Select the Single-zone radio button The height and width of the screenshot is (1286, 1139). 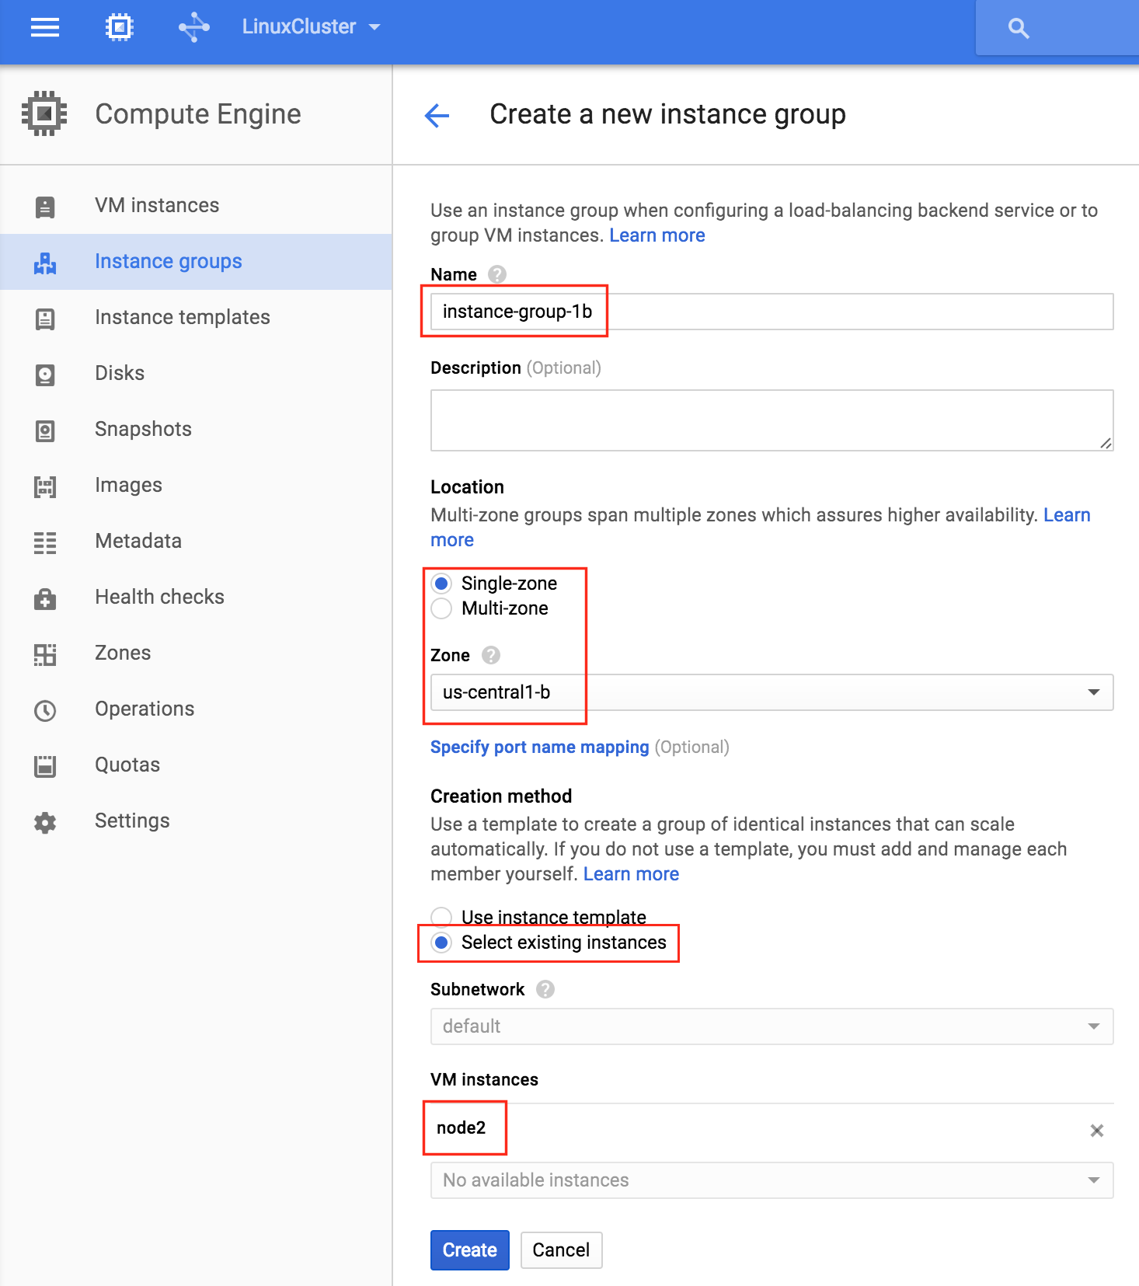coord(441,584)
